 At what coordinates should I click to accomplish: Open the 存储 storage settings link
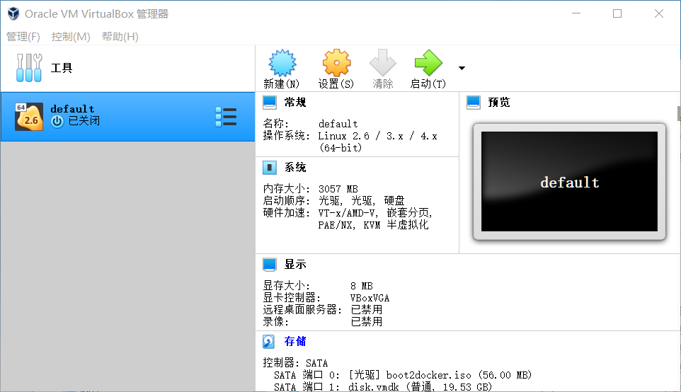tap(295, 342)
